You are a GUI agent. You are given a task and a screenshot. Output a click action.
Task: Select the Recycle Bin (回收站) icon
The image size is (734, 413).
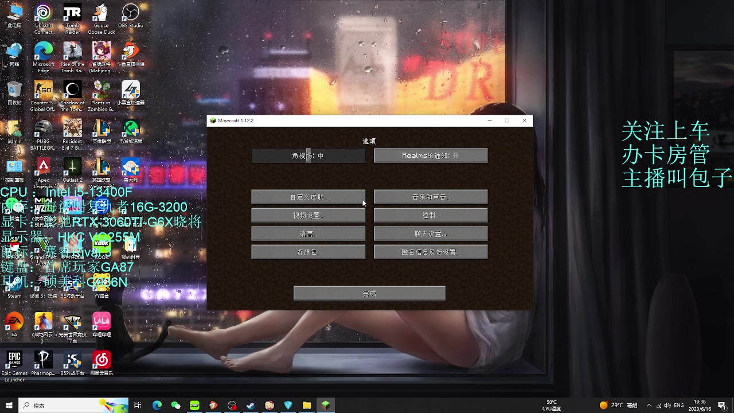click(x=14, y=93)
